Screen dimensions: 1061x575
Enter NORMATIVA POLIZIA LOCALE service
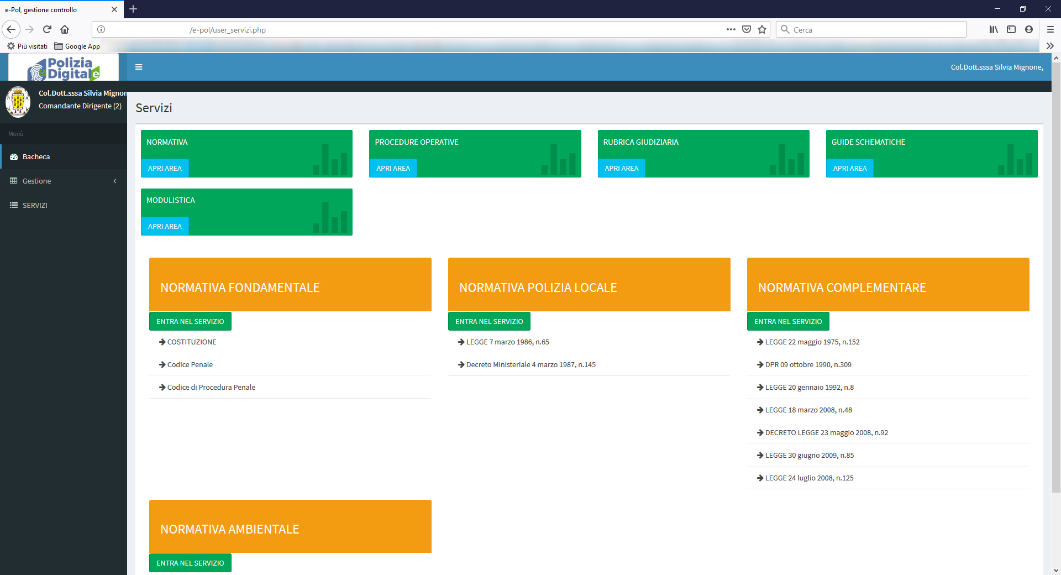(489, 321)
